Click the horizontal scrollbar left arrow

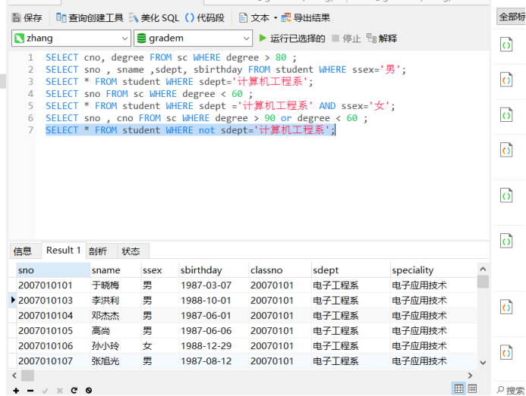point(14,376)
